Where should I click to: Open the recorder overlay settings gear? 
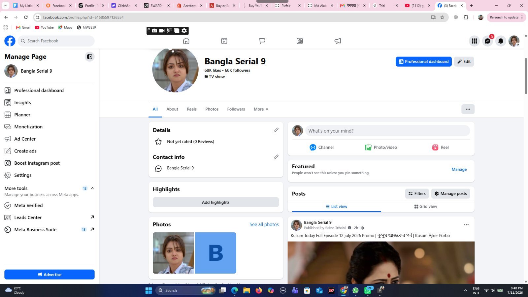pos(184,31)
